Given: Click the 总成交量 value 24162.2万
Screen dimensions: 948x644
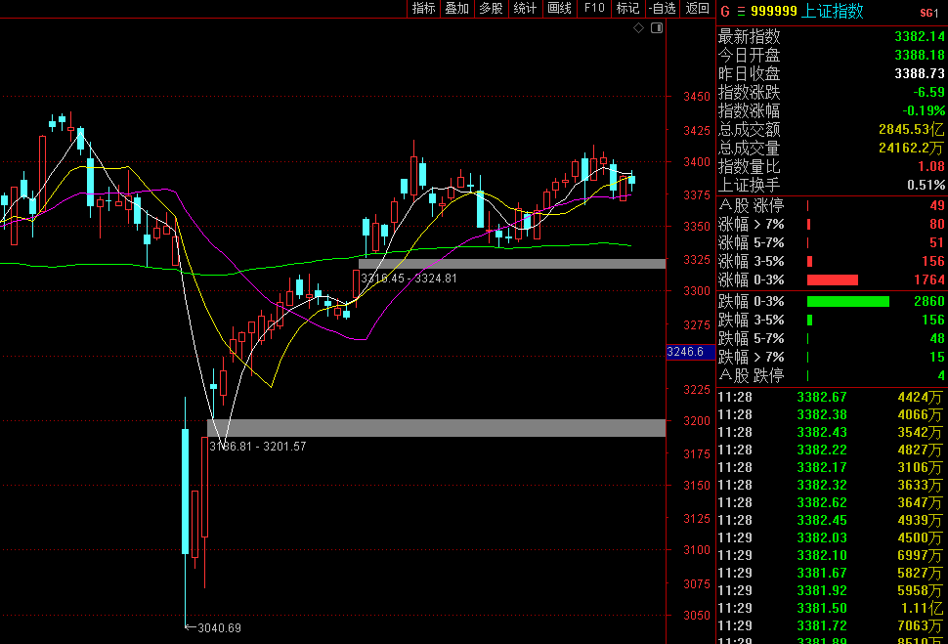Looking at the screenshot, I should 911,149.
